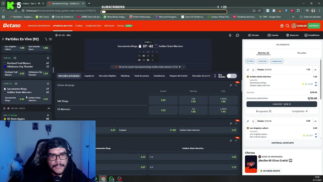Viewport: 323px width, 182px height.
Task: Open the gift promotions icon in Betano header
Action: click(x=282, y=26)
